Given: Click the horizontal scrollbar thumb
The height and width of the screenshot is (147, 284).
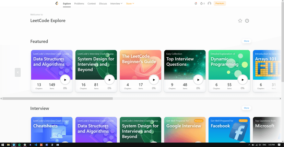Looking at the screenshot, I should point(57,99).
